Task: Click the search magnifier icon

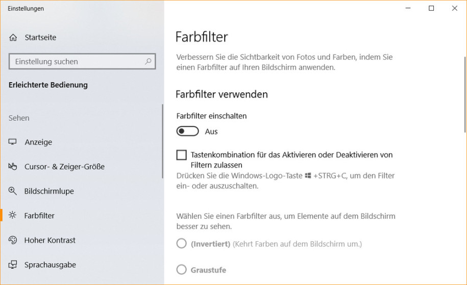Action: pyautogui.click(x=148, y=61)
